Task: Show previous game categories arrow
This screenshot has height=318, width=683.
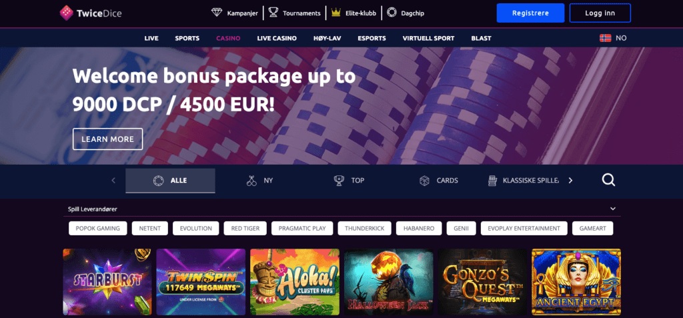Action: [x=113, y=181]
